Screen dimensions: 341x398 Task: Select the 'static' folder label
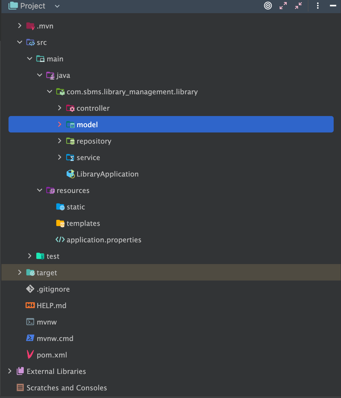tap(76, 207)
